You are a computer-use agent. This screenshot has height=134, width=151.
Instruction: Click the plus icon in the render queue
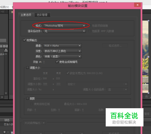(5, 132)
